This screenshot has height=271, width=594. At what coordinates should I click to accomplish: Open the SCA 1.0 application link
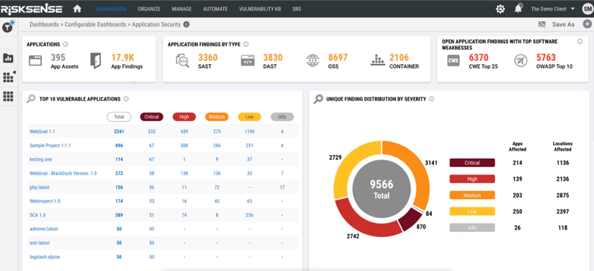pyautogui.click(x=38, y=215)
